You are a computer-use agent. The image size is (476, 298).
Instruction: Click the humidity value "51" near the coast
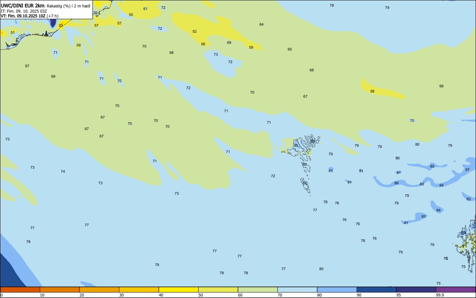(x=13, y=33)
